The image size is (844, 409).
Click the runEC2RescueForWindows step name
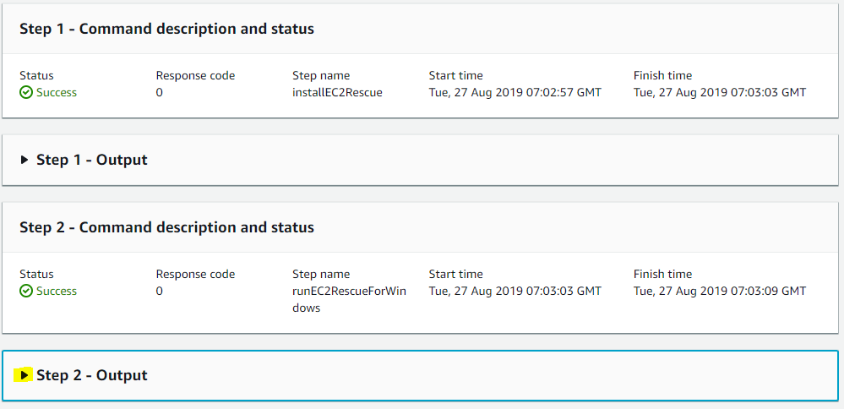pos(349,300)
